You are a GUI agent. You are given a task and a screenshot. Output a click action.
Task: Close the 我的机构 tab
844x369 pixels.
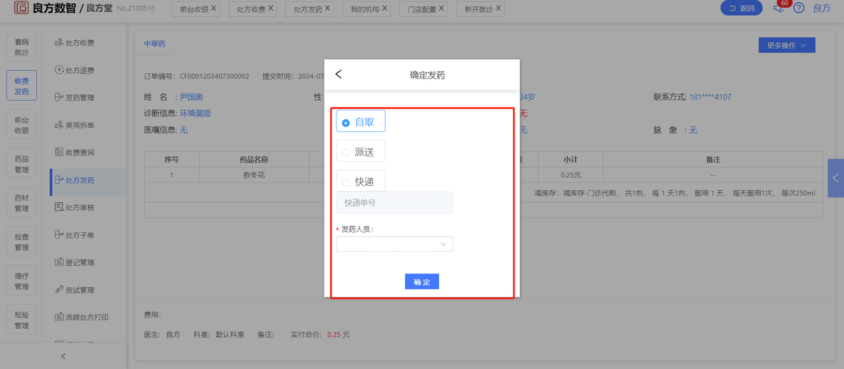(385, 9)
